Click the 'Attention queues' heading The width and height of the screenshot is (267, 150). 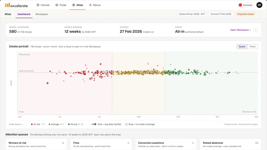pyautogui.click(x=17, y=135)
